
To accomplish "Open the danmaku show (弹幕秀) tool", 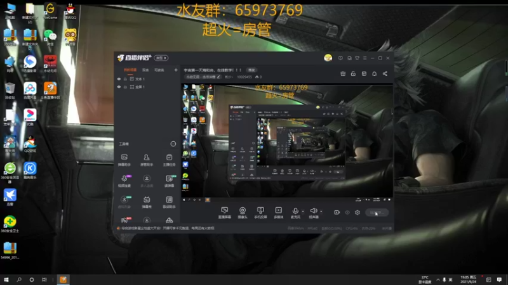I will (147, 202).
